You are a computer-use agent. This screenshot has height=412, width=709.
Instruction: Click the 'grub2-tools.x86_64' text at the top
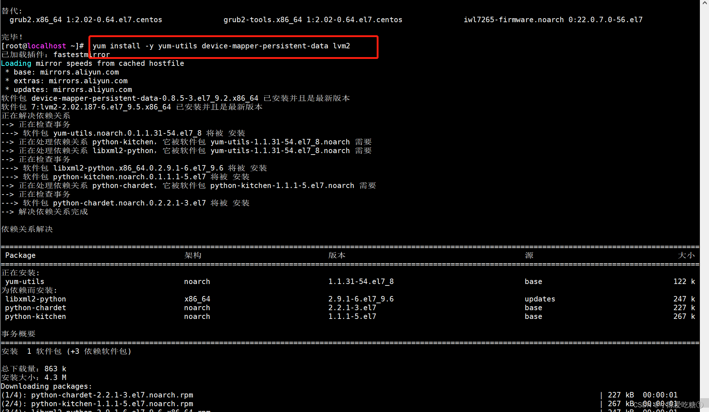click(x=262, y=20)
